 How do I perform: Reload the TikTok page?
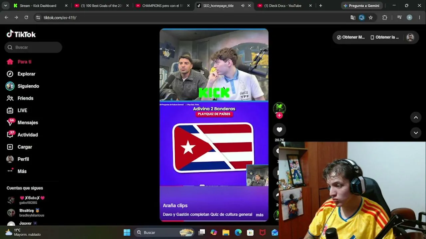(26, 18)
